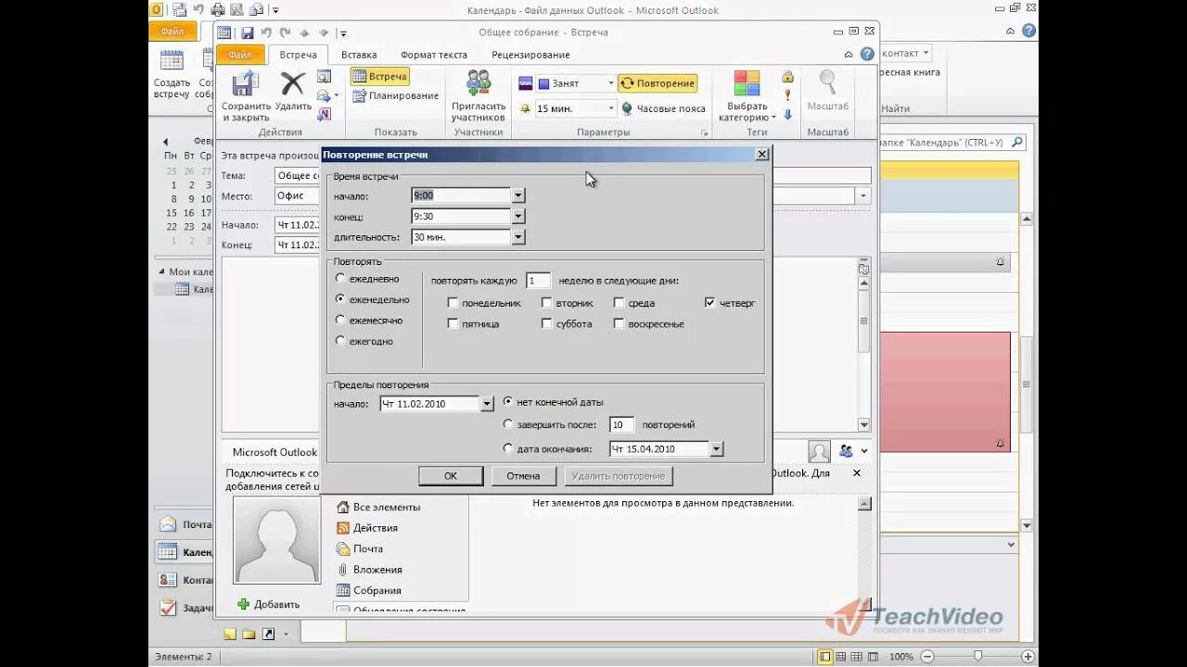This screenshot has height=667, width=1187.
Task: Click Cancel in the recurrence dialog
Action: pos(523,476)
